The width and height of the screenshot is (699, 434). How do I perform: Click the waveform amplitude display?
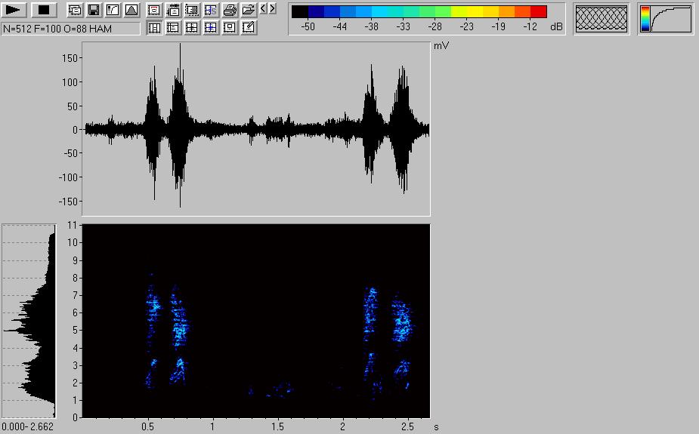tap(255, 129)
